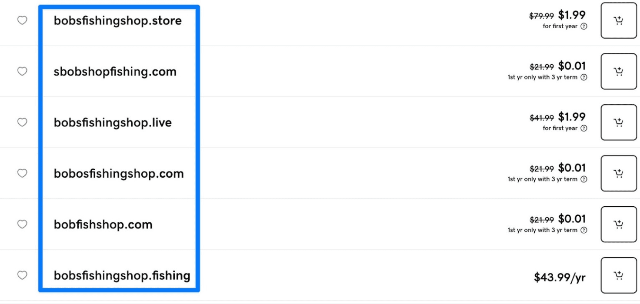Screen dimensions: 640x304
Task: Heart the bobosfishingshop.com listing
Action: 22,173
